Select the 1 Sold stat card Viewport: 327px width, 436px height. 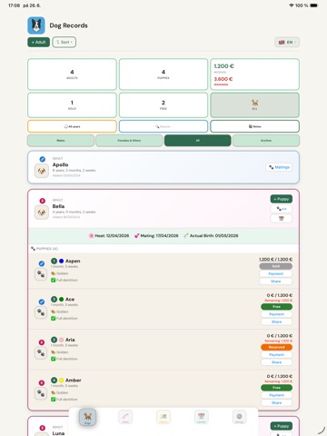[x=72, y=104]
